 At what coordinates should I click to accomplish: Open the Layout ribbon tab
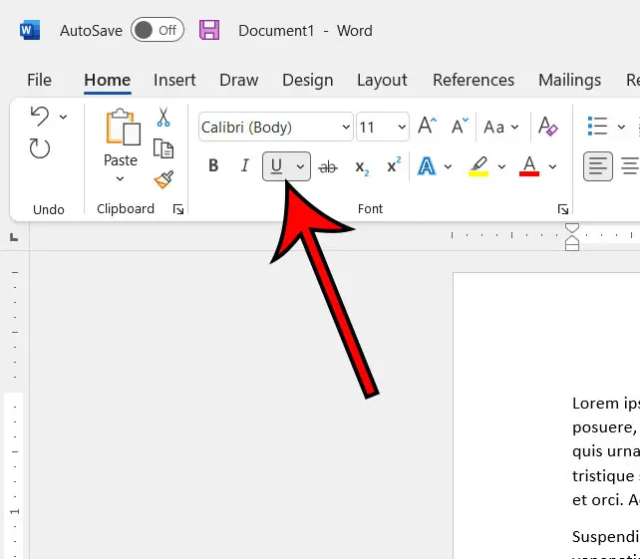click(x=382, y=80)
